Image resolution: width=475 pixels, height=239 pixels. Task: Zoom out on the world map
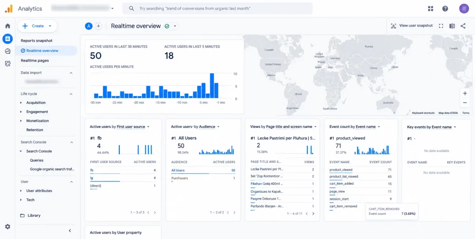[x=465, y=103]
